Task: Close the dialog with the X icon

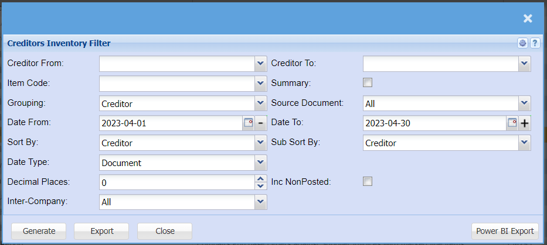Action: click(528, 19)
